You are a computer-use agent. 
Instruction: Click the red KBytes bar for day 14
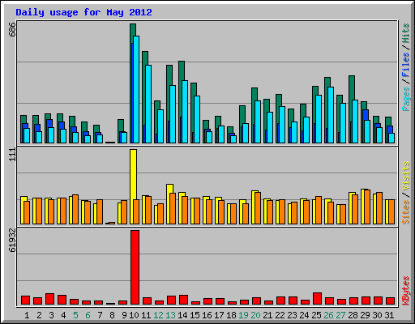(184, 300)
